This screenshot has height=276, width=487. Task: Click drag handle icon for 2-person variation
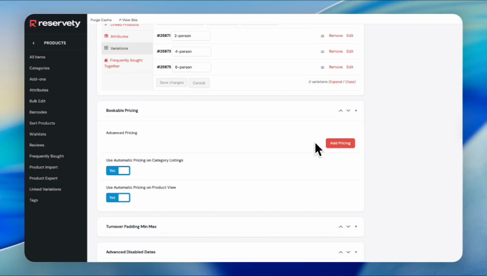click(322, 36)
